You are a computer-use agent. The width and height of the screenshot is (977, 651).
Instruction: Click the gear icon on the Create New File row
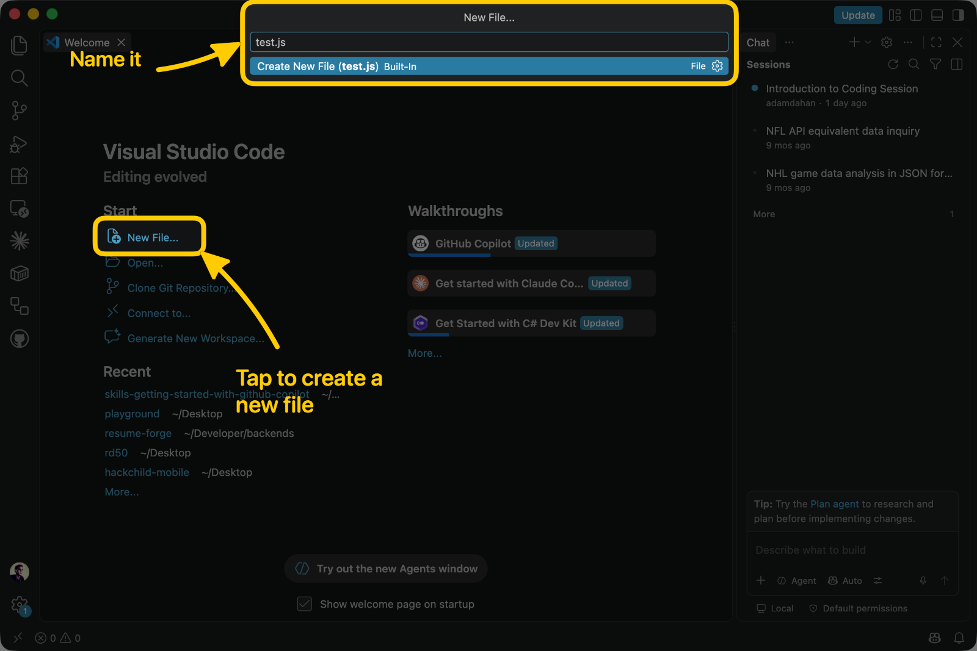tap(717, 66)
